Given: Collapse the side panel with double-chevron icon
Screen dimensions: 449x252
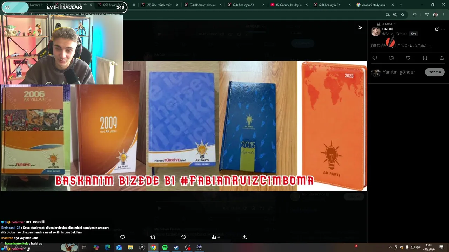Looking at the screenshot, I should 360,27.
